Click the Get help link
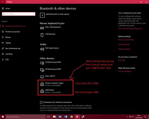Image resolution: width=149 pixels, height=119 pixels. pos(121,60)
